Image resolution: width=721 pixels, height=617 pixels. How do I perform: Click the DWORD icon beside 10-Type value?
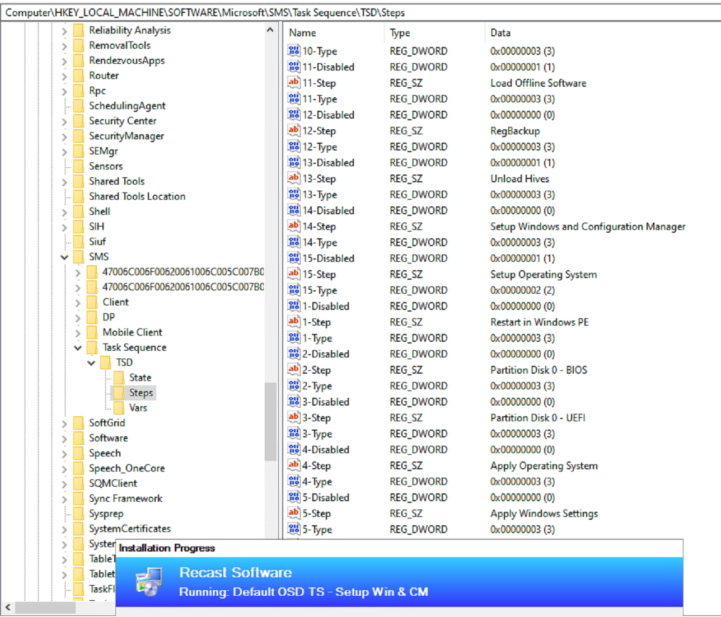tap(294, 51)
